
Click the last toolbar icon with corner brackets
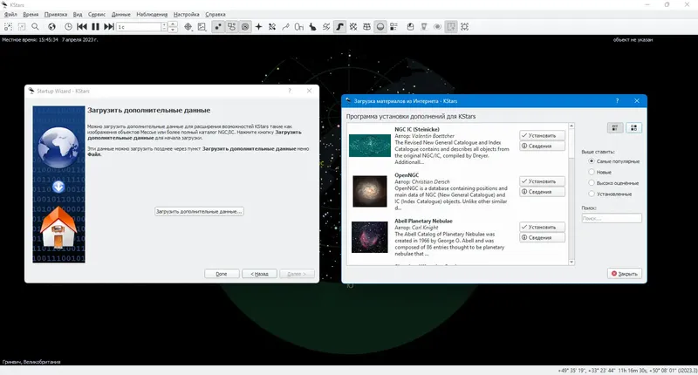(465, 27)
